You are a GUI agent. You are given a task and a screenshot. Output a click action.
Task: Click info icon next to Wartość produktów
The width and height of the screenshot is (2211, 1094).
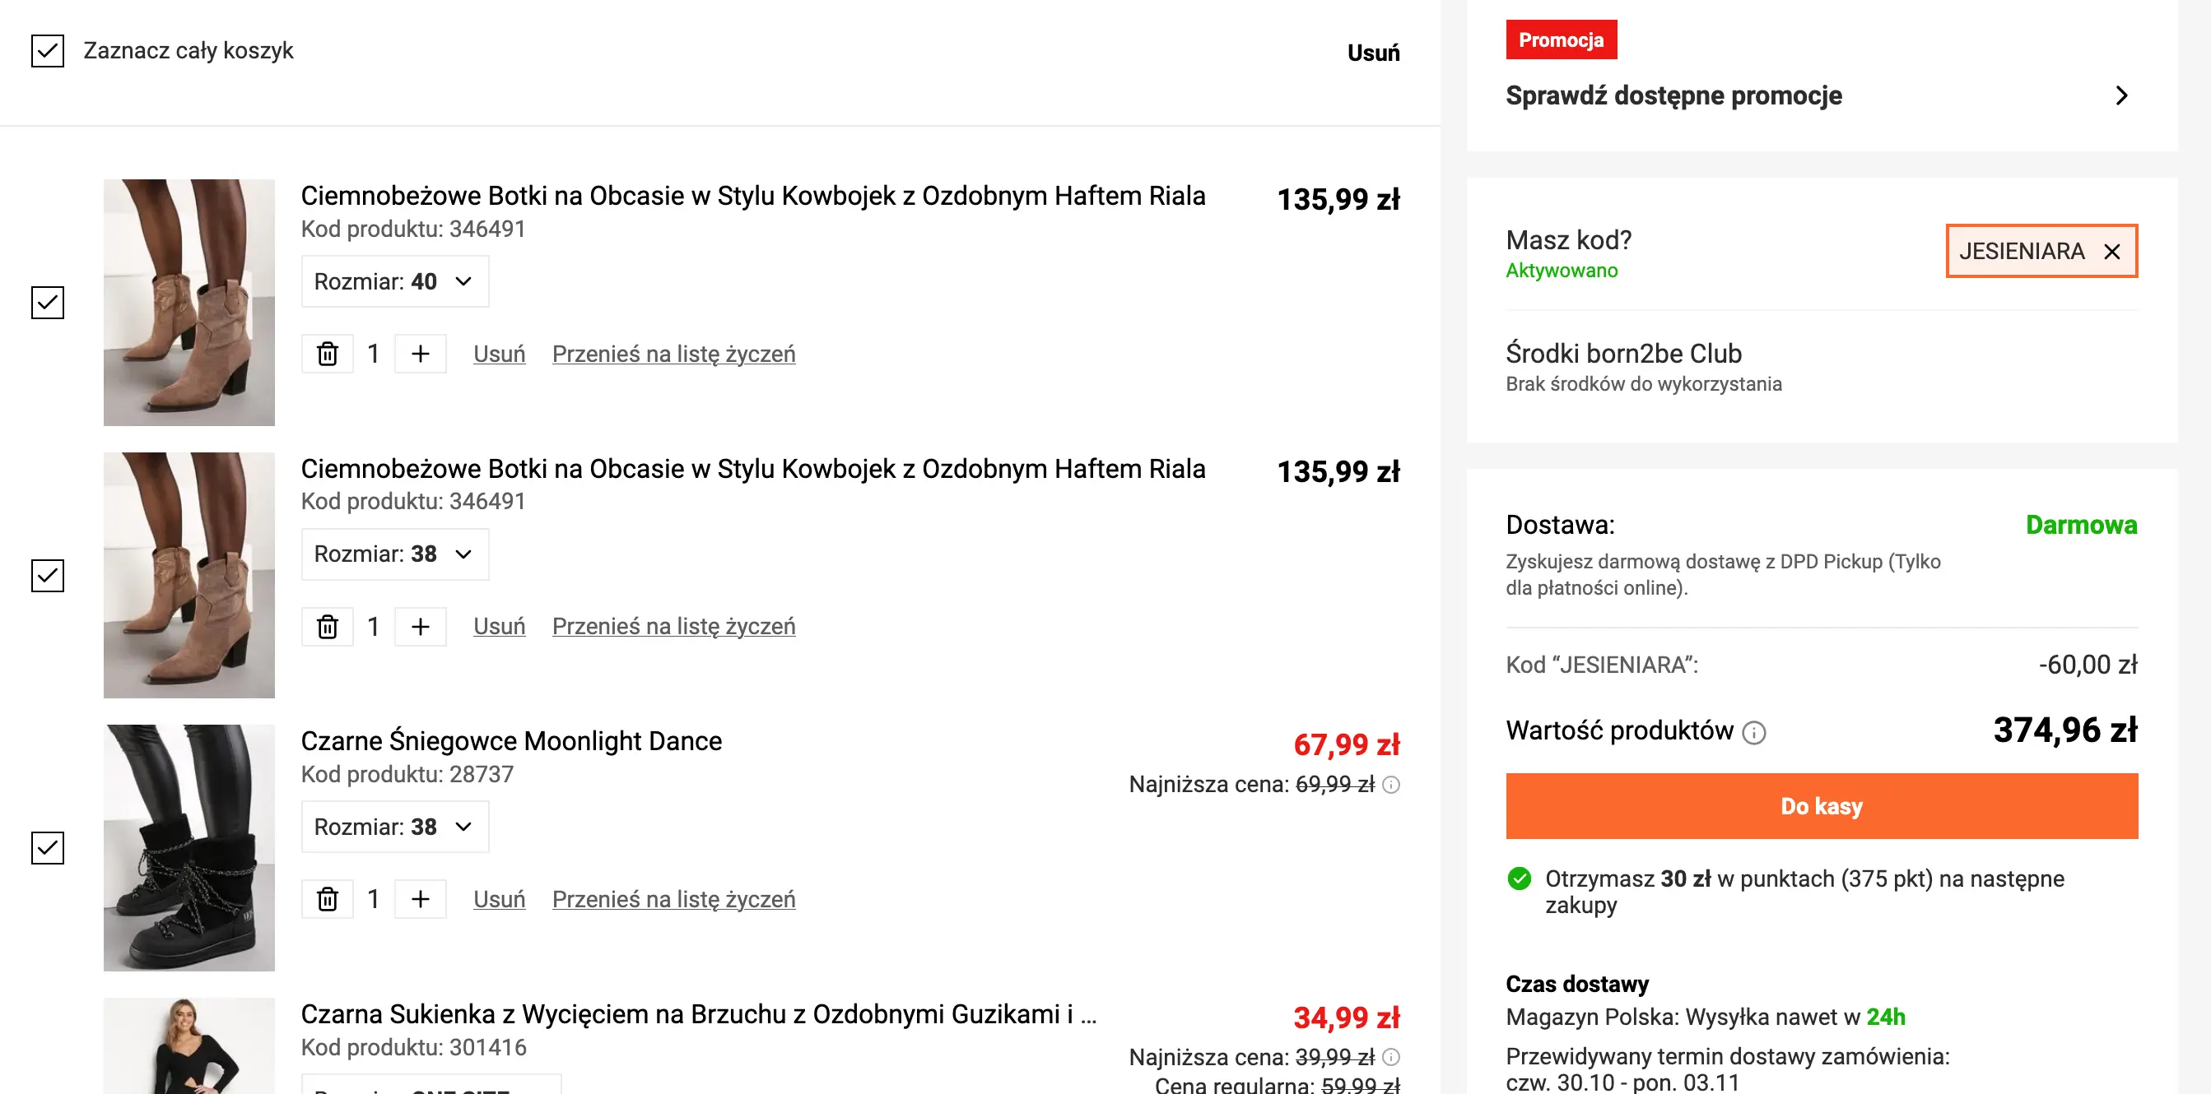click(x=1753, y=733)
